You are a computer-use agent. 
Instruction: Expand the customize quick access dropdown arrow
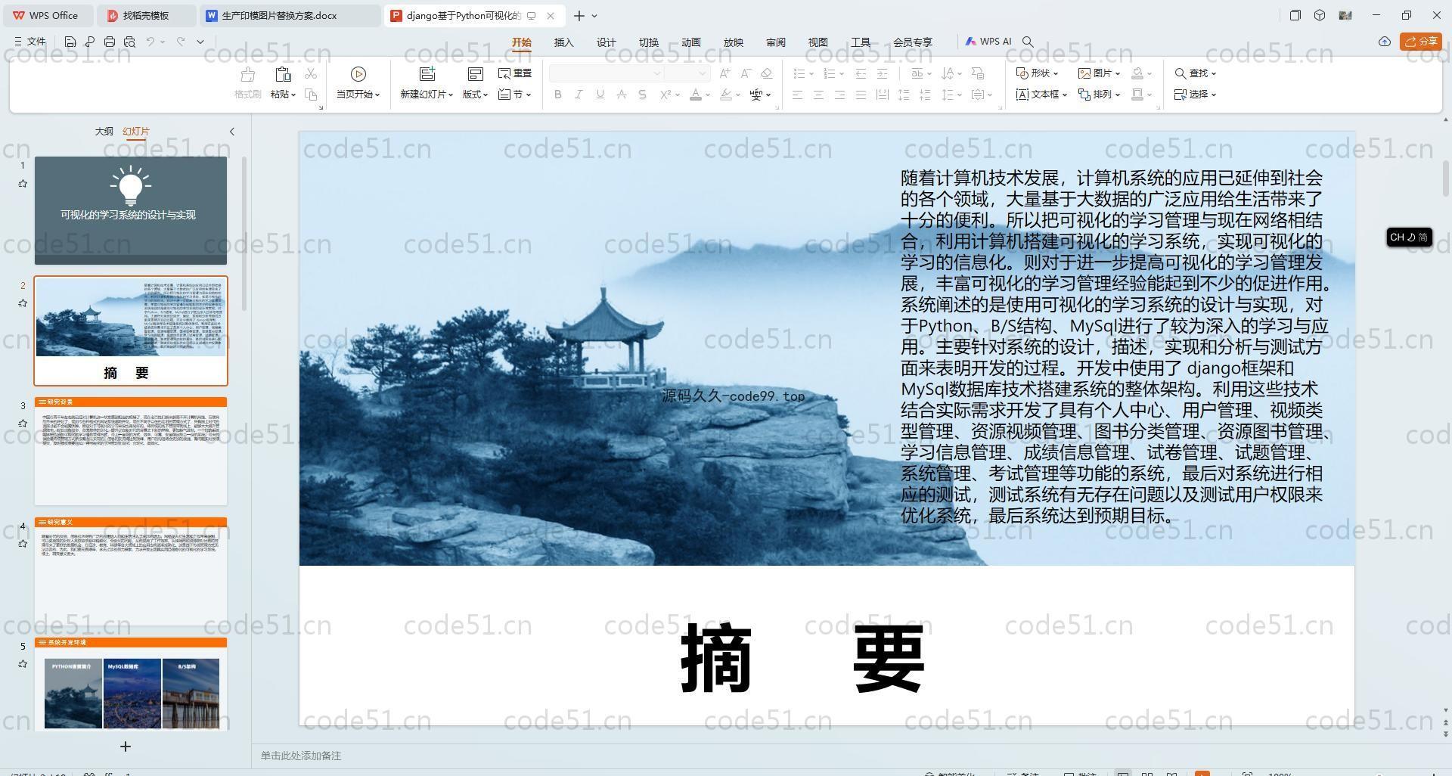coord(200,42)
